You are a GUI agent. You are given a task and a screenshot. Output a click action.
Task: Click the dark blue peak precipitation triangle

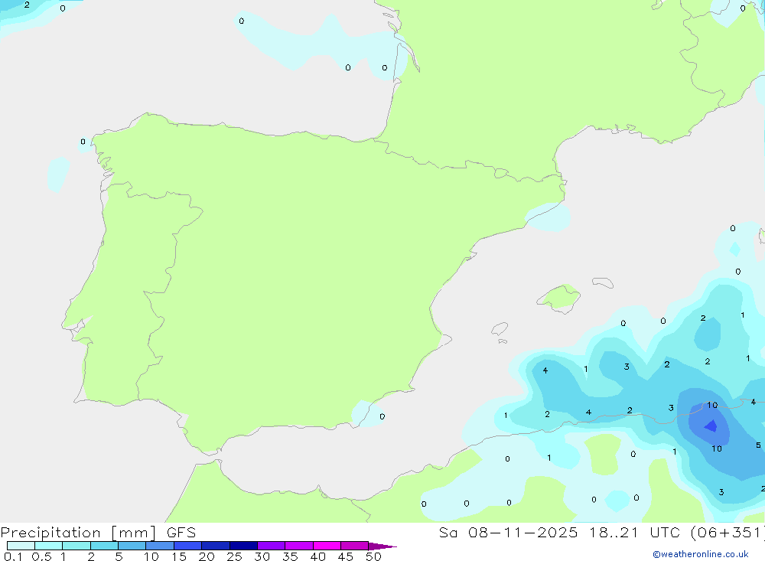click(711, 426)
